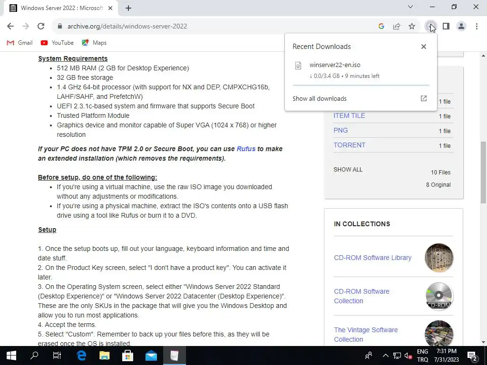The width and height of the screenshot is (487, 365).
Task: Show hidden system tray icons
Action: (x=385, y=355)
